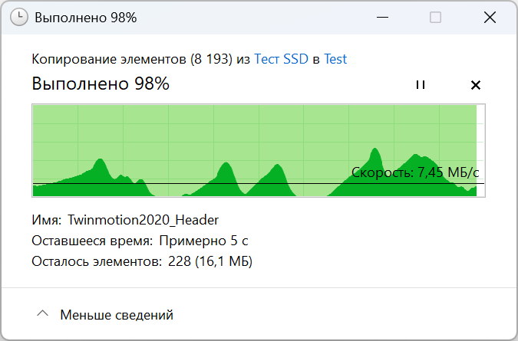Image resolution: width=518 pixels, height=341 pixels.
Task: Click the "Меньше сведений" label
Action: tap(117, 314)
